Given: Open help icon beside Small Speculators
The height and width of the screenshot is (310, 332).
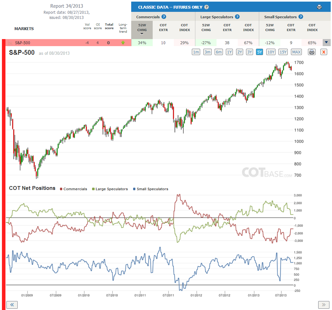Looking at the screenshot, I should tap(301, 17).
